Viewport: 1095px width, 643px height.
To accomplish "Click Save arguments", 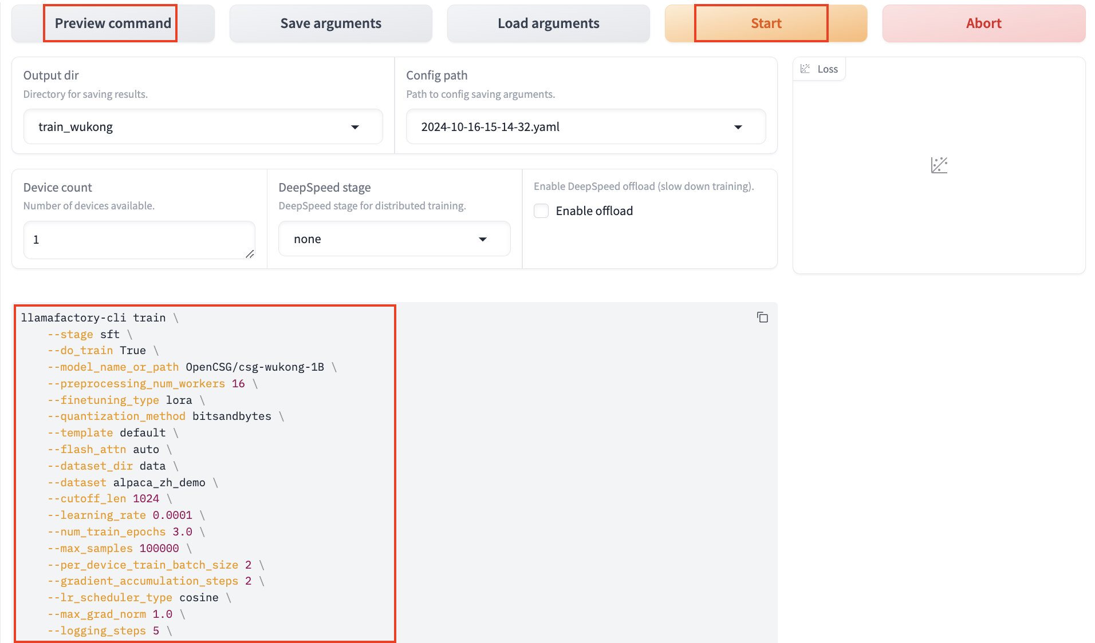I will coord(330,23).
